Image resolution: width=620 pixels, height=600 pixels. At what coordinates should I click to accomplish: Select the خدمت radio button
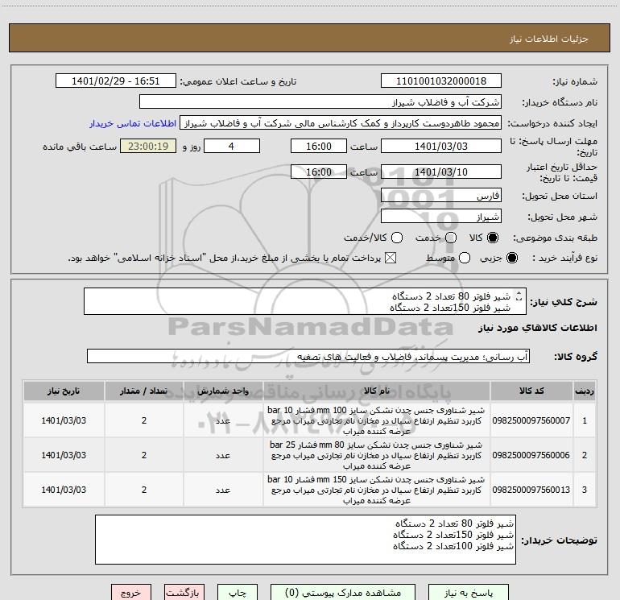coord(451,238)
